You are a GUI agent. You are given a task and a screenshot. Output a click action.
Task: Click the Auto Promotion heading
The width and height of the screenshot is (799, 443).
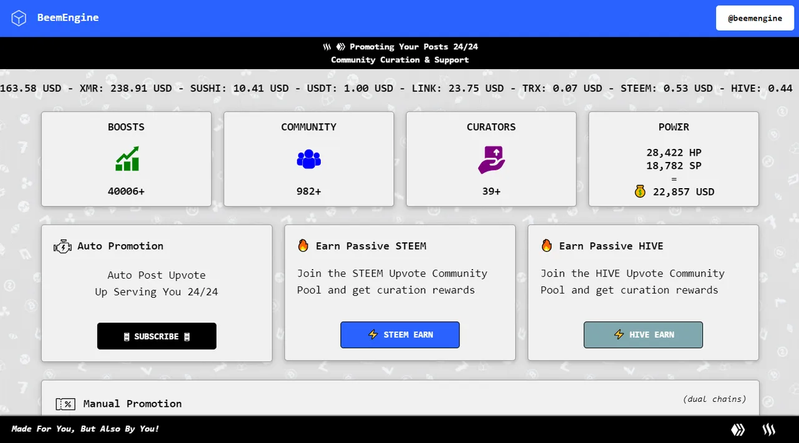click(120, 246)
